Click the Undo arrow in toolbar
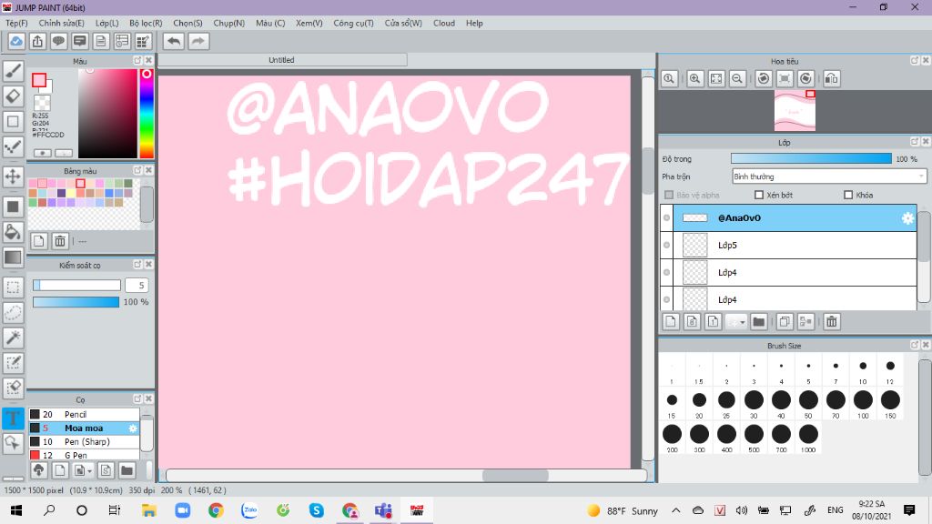 (x=174, y=41)
